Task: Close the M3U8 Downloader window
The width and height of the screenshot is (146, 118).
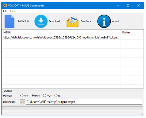Action: click(x=138, y=6)
